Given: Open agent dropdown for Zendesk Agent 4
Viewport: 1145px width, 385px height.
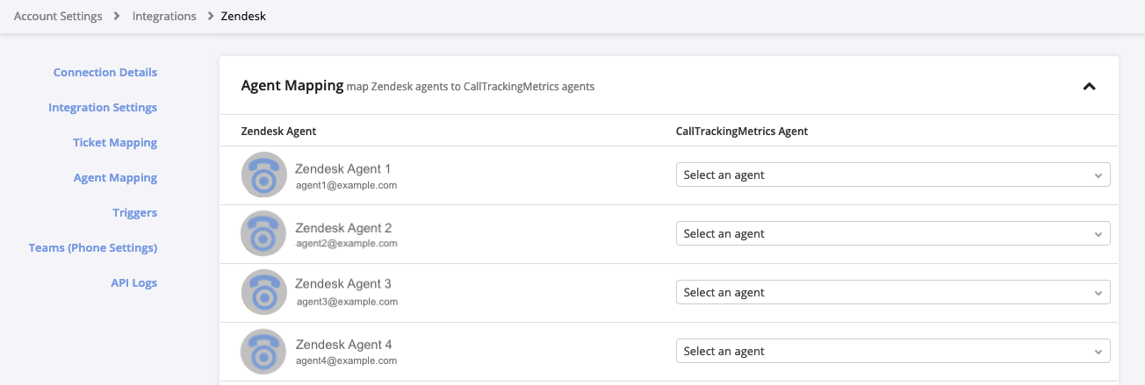Looking at the screenshot, I should point(893,351).
